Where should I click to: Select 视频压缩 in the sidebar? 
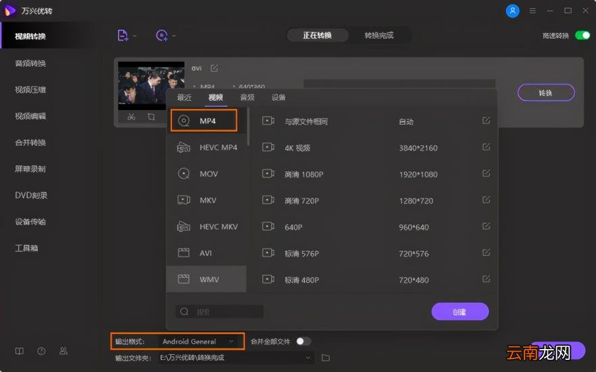point(30,90)
